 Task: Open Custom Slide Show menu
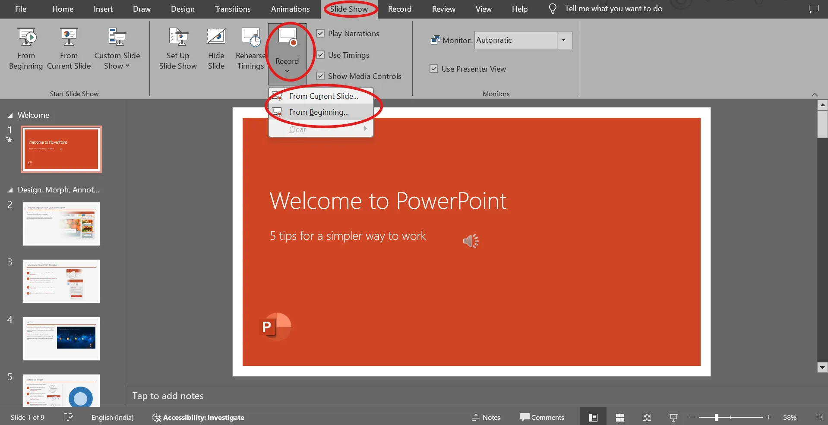(117, 48)
